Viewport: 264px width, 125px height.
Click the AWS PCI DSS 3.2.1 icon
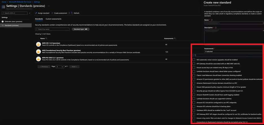[x=39, y=59]
